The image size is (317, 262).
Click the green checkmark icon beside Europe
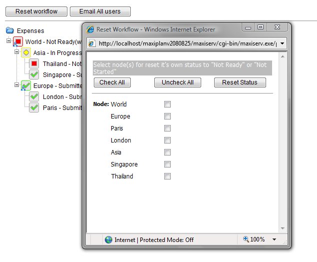click(x=26, y=86)
